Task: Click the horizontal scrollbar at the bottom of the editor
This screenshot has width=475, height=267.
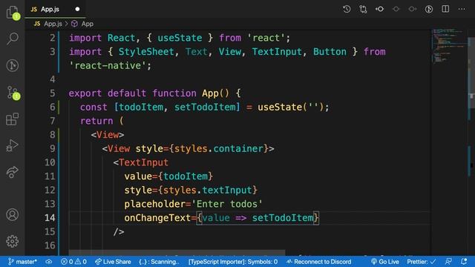Action: pyautogui.click(x=177, y=252)
